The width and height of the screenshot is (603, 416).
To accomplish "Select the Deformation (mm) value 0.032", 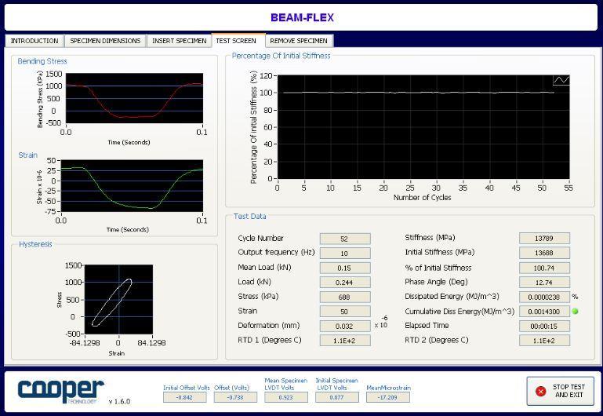I will click(x=345, y=326).
